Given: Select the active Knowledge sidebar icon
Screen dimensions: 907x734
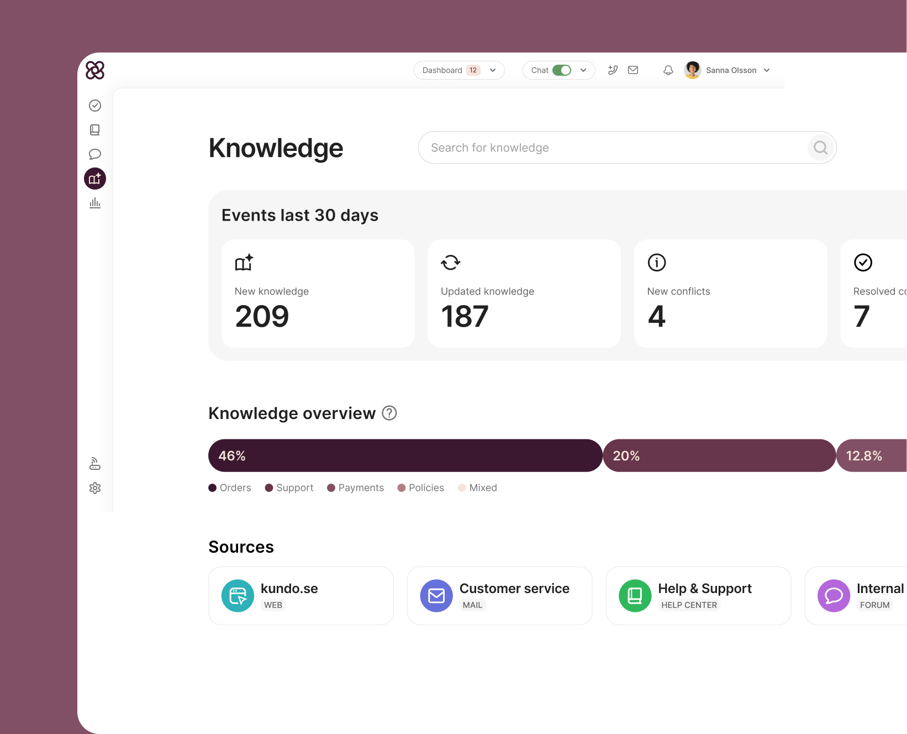Looking at the screenshot, I should pos(95,179).
